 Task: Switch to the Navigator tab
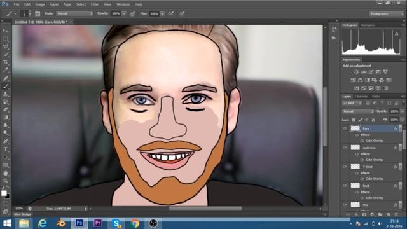(368, 25)
